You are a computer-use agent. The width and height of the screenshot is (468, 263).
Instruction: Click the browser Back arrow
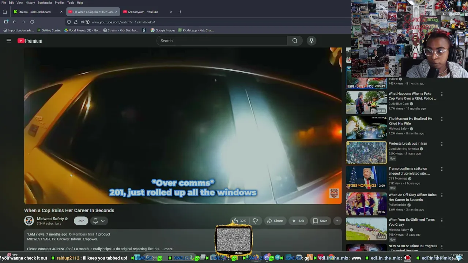click(15, 22)
